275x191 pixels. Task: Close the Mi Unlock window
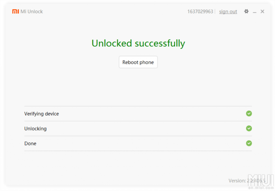tap(262, 11)
